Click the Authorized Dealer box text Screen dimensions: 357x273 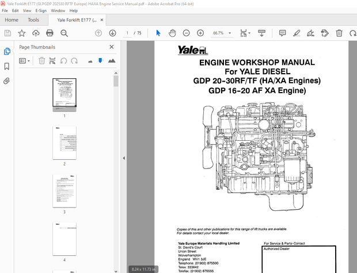[276, 249]
